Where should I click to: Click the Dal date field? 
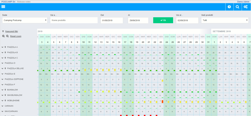(x=112, y=20)
